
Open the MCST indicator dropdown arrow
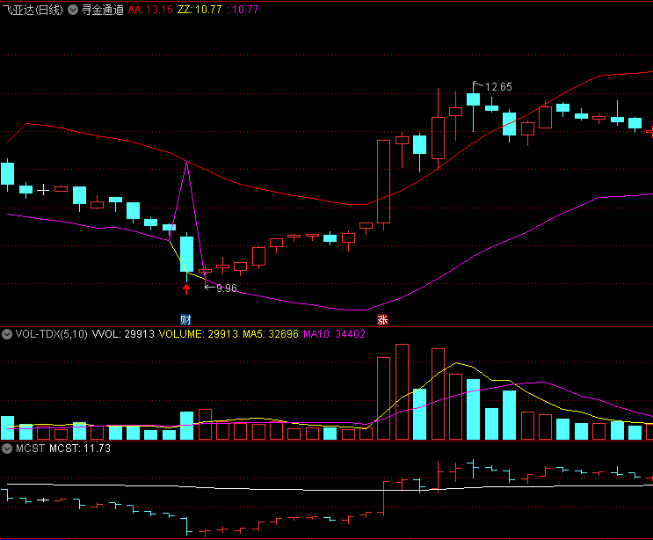coord(7,449)
